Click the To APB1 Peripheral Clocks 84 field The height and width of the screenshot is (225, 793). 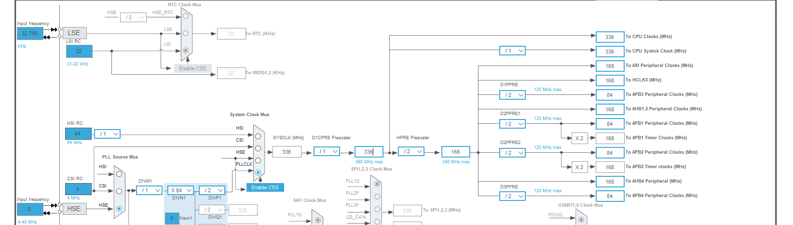point(610,124)
